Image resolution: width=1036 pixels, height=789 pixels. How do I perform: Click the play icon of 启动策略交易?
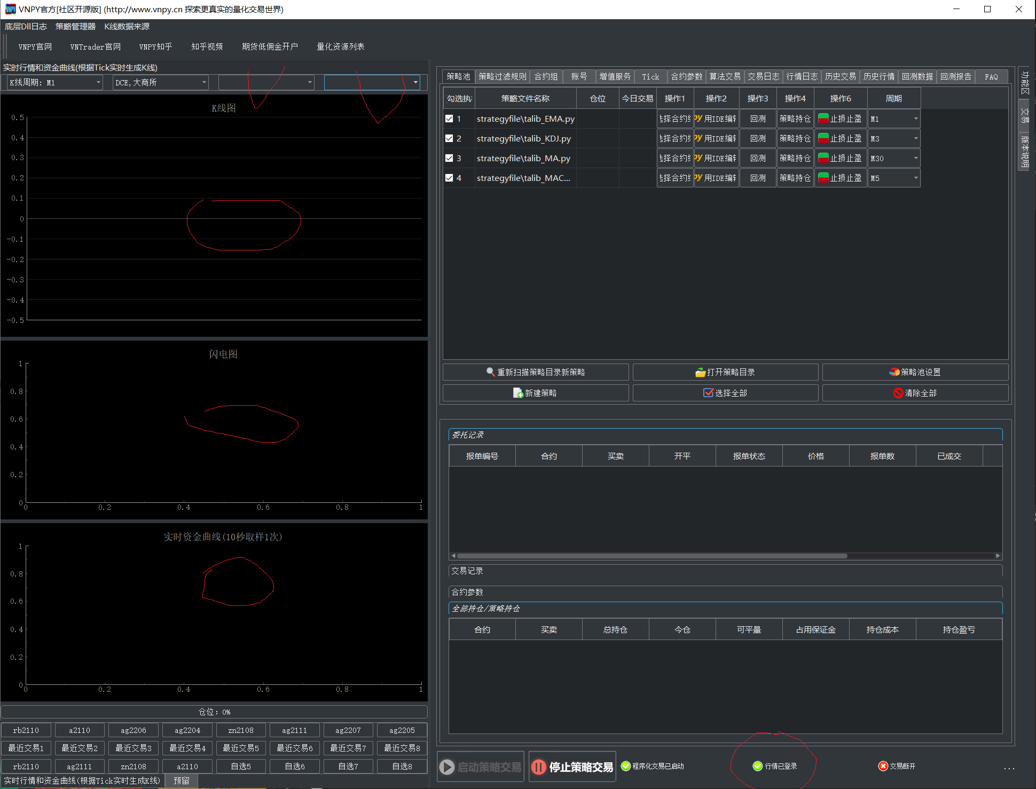(x=447, y=767)
